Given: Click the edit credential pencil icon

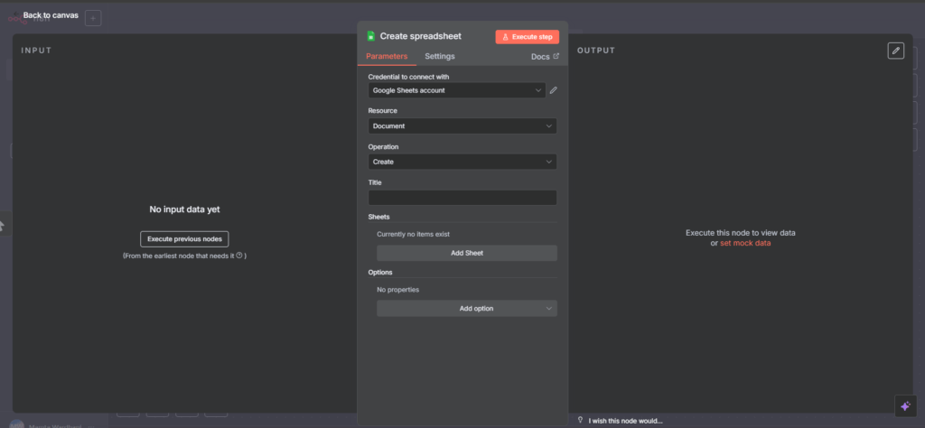Looking at the screenshot, I should (553, 90).
